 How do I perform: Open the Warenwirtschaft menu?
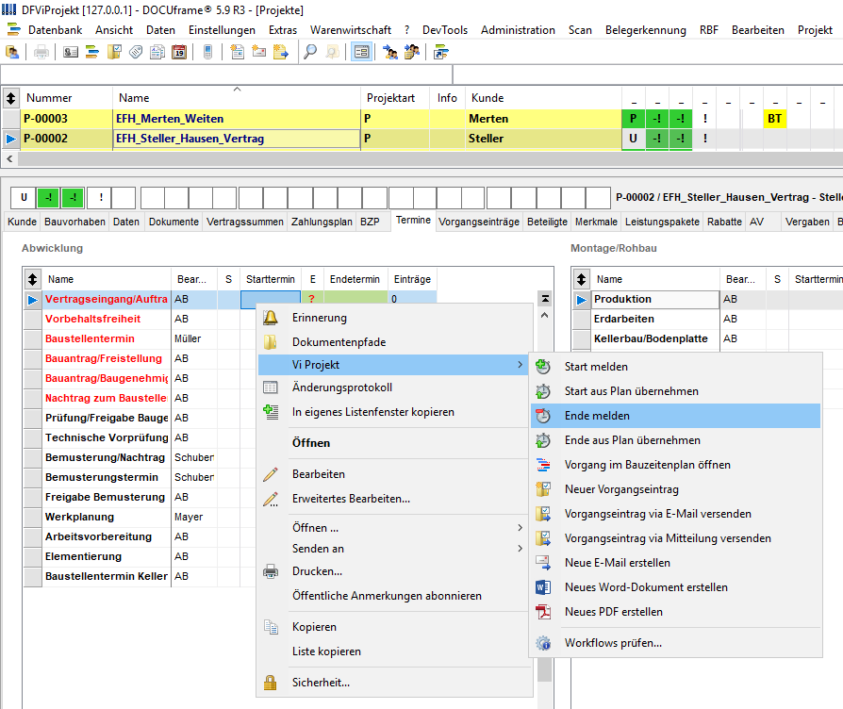click(351, 30)
